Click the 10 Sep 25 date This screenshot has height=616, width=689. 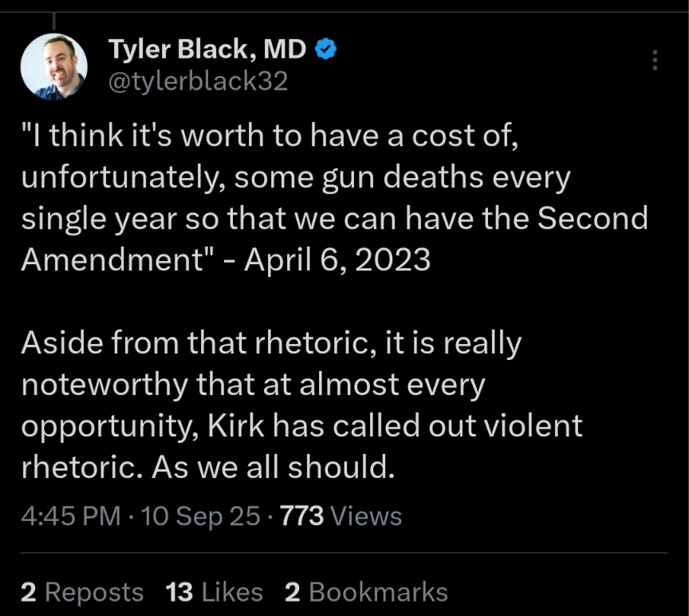pos(200,515)
